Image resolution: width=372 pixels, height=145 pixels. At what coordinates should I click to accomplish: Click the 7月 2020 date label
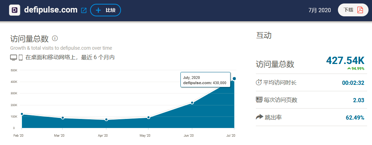320,10
